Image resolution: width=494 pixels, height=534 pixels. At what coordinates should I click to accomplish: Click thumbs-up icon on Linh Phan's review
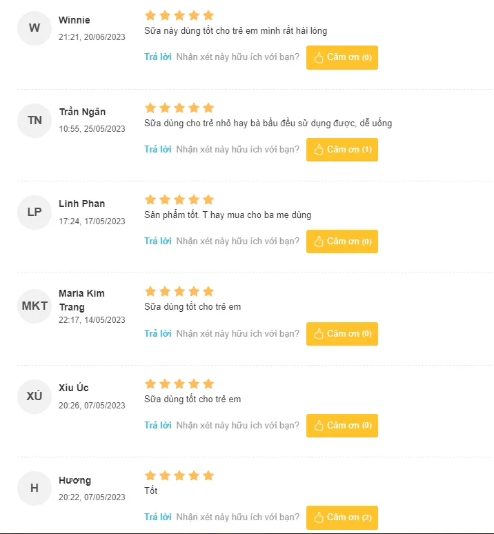point(319,241)
